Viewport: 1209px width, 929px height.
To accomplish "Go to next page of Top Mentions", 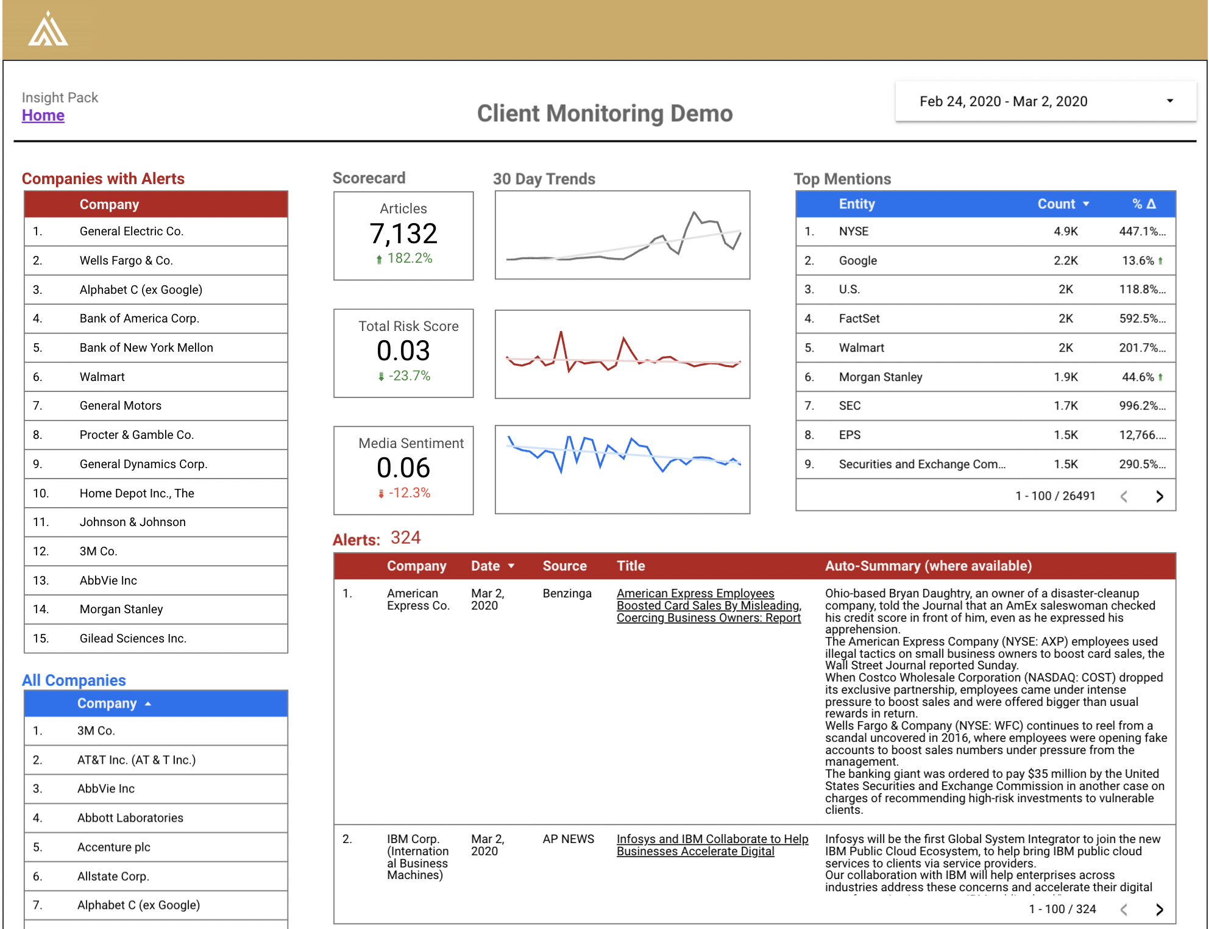I will tap(1159, 496).
